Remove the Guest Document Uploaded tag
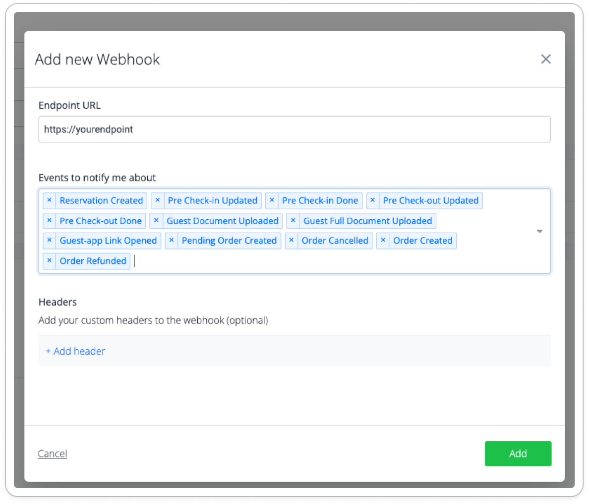Screen dimensions: 589x504 (x=156, y=221)
